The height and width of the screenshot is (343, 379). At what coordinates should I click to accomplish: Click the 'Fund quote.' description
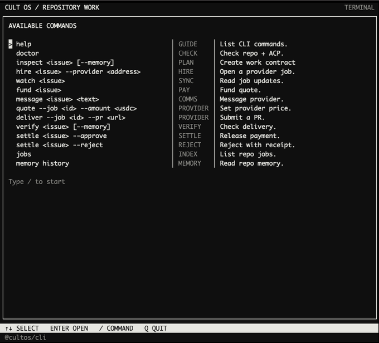click(x=240, y=90)
